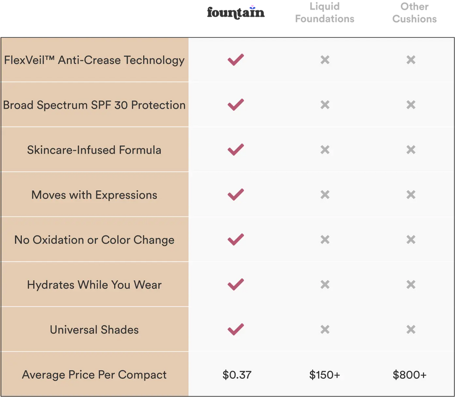Click the Hydrates While You Wear label
455x397 pixels.
[94, 285]
